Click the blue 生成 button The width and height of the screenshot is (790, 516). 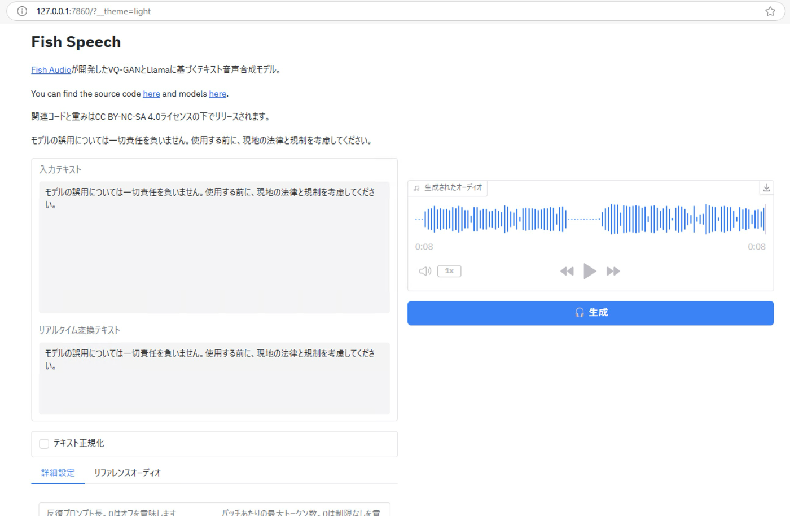(x=590, y=313)
